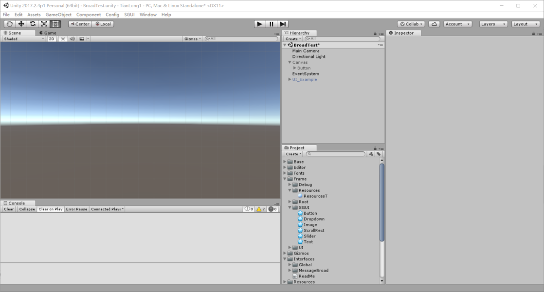
Task: Open the Connected Player dropdown in the Console
Action: point(107,209)
